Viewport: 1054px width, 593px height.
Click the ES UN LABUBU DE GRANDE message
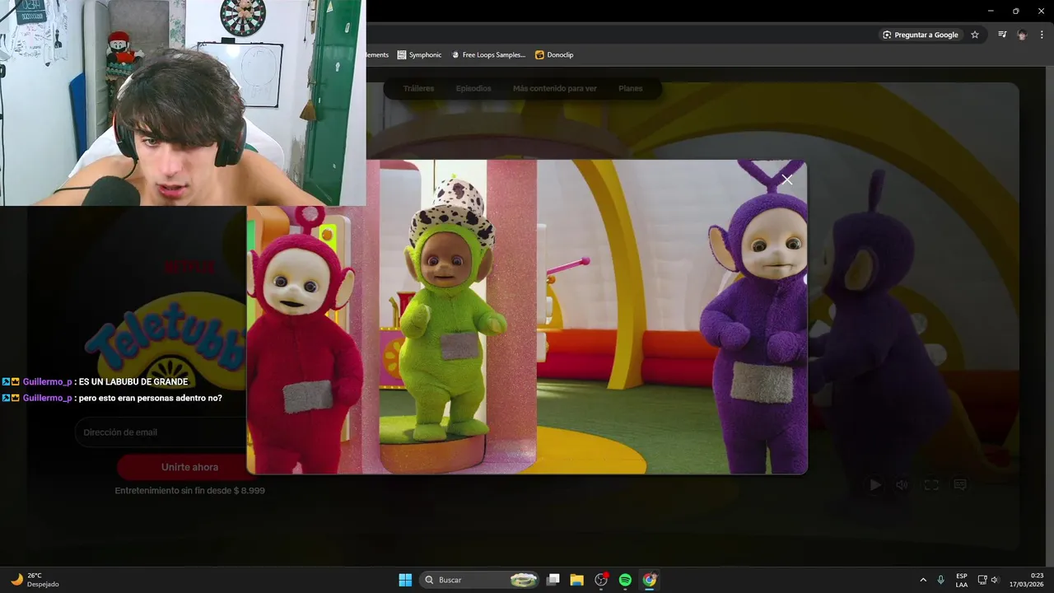(133, 382)
